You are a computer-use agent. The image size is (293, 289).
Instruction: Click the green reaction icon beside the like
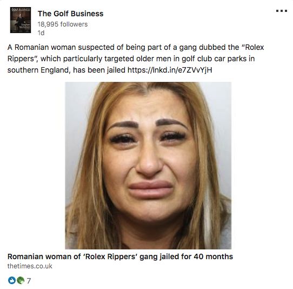point(21,280)
